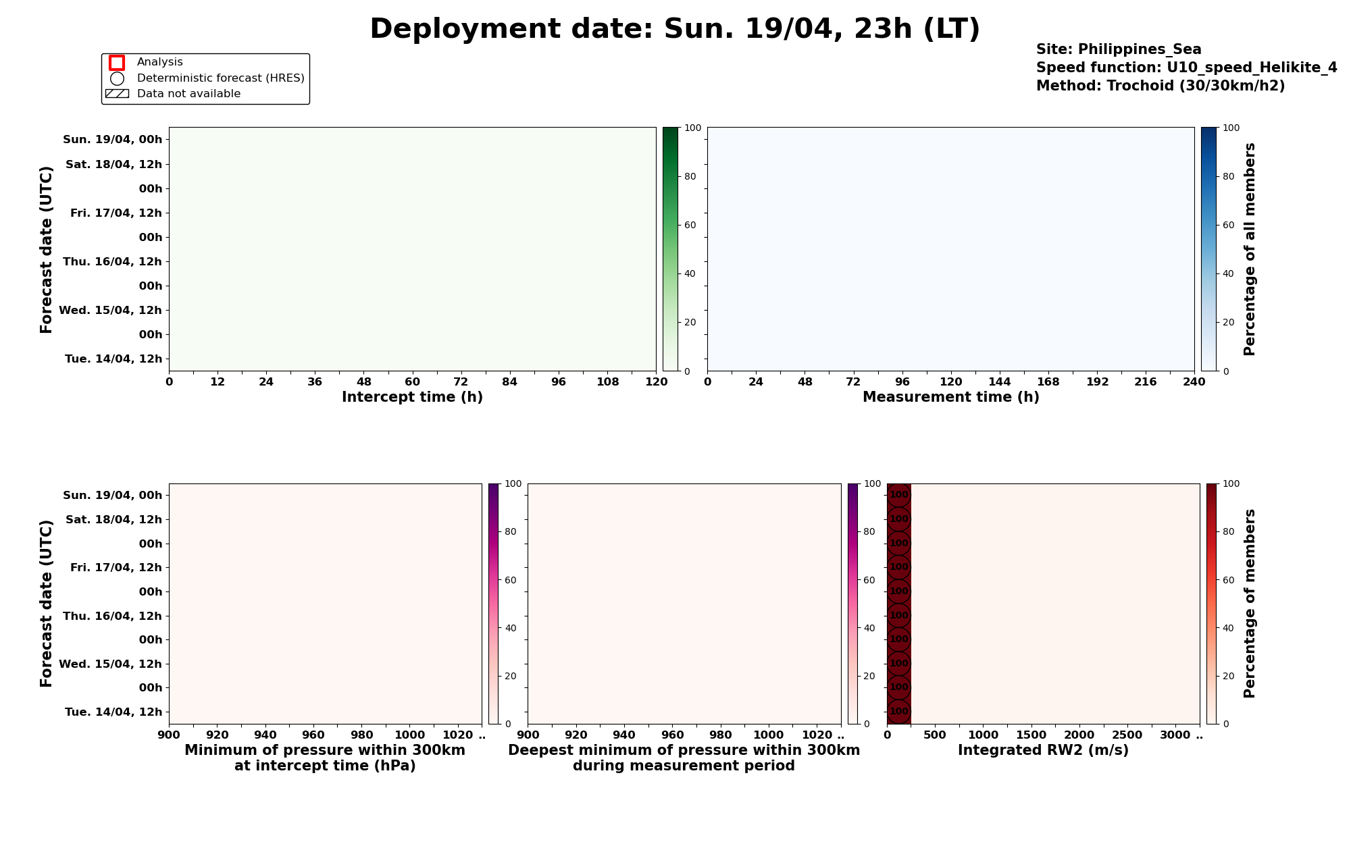Click the Deployment date title text
1351x844 pixels.
[675, 29]
